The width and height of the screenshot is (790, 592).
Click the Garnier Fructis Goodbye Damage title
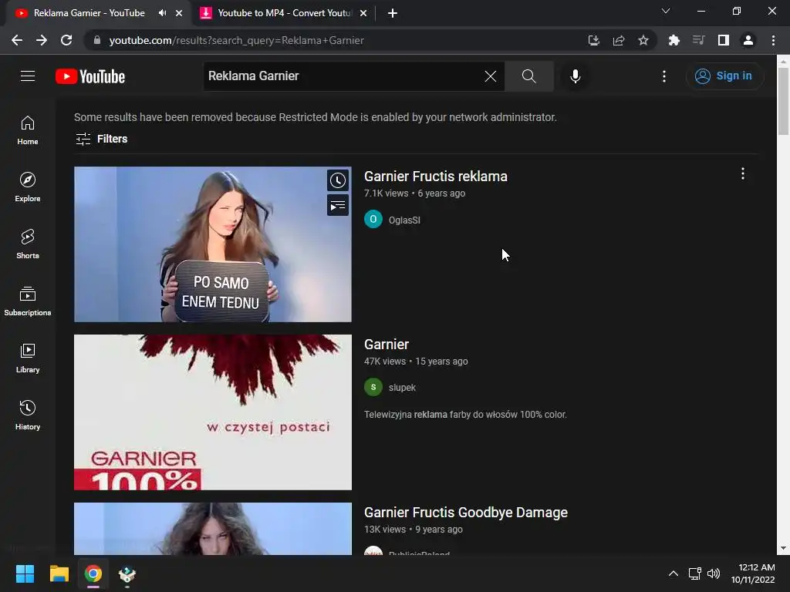[466, 513]
